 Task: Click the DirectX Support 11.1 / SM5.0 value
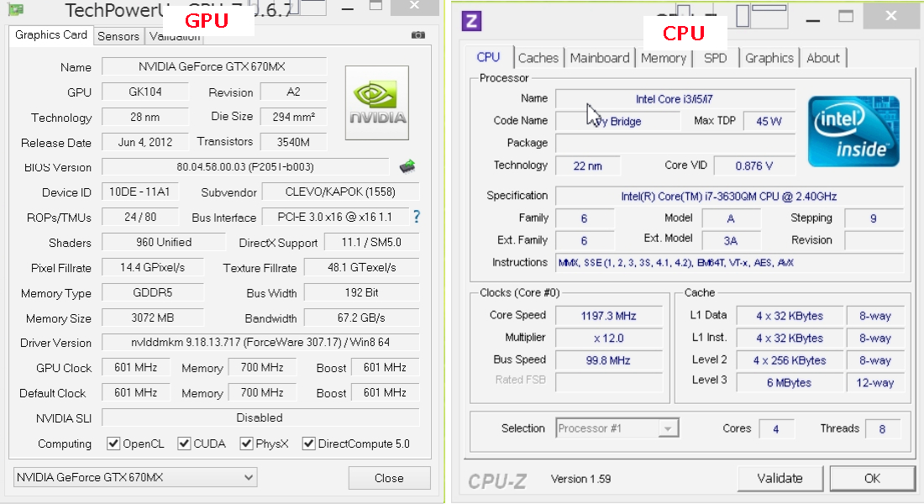[371, 242]
